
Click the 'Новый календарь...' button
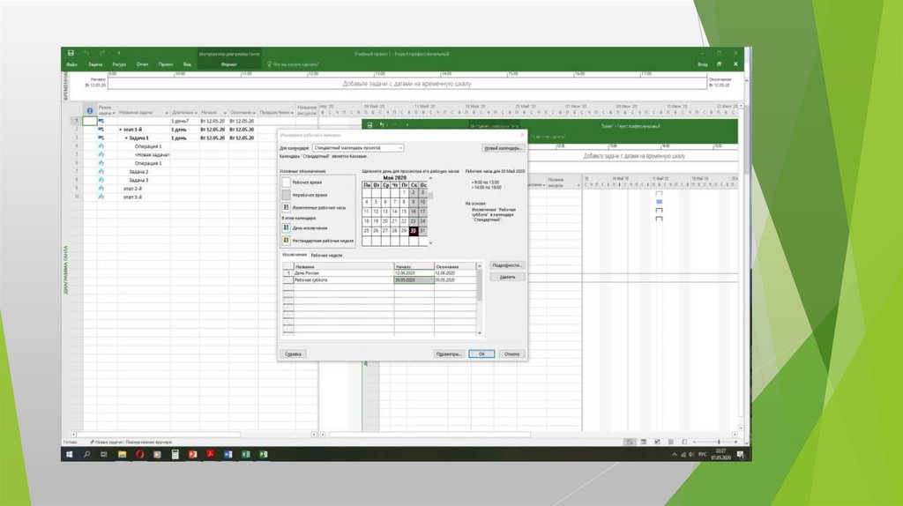[x=503, y=148]
